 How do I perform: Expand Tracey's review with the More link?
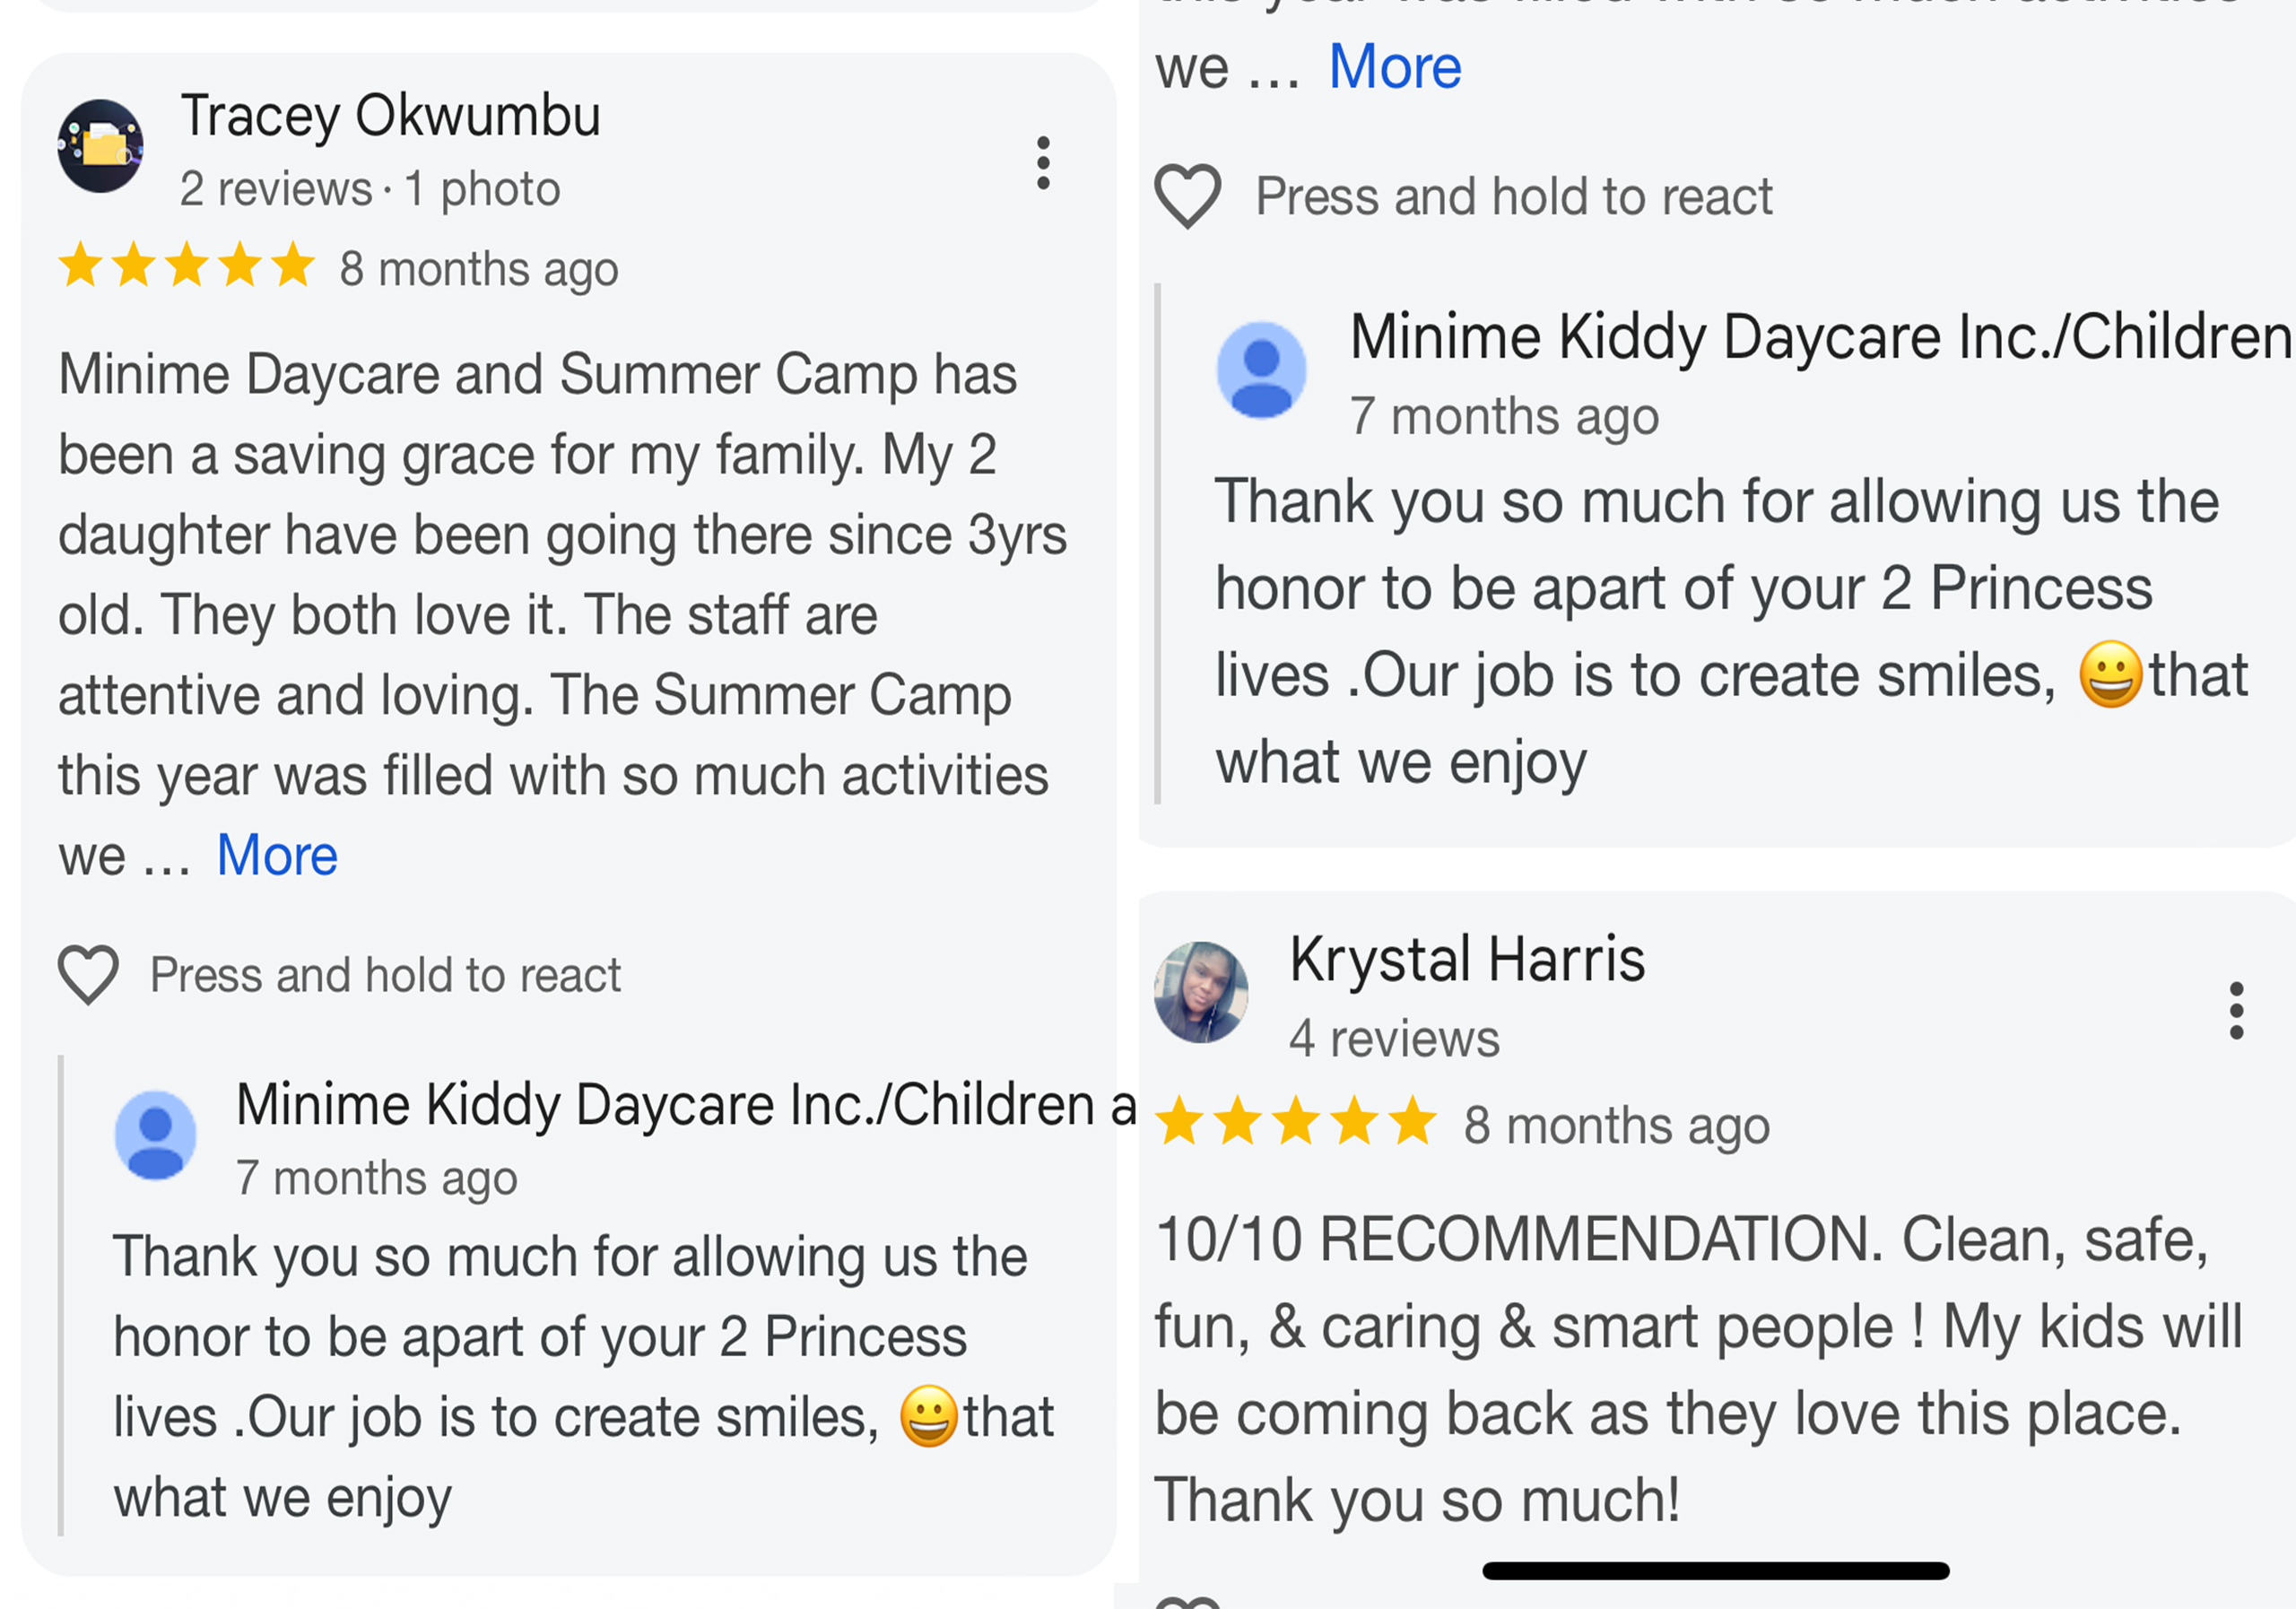click(277, 856)
